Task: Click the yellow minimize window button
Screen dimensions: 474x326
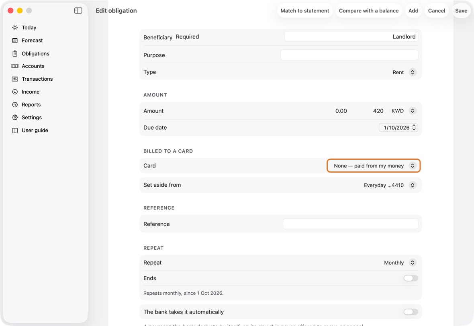Action: point(20,10)
